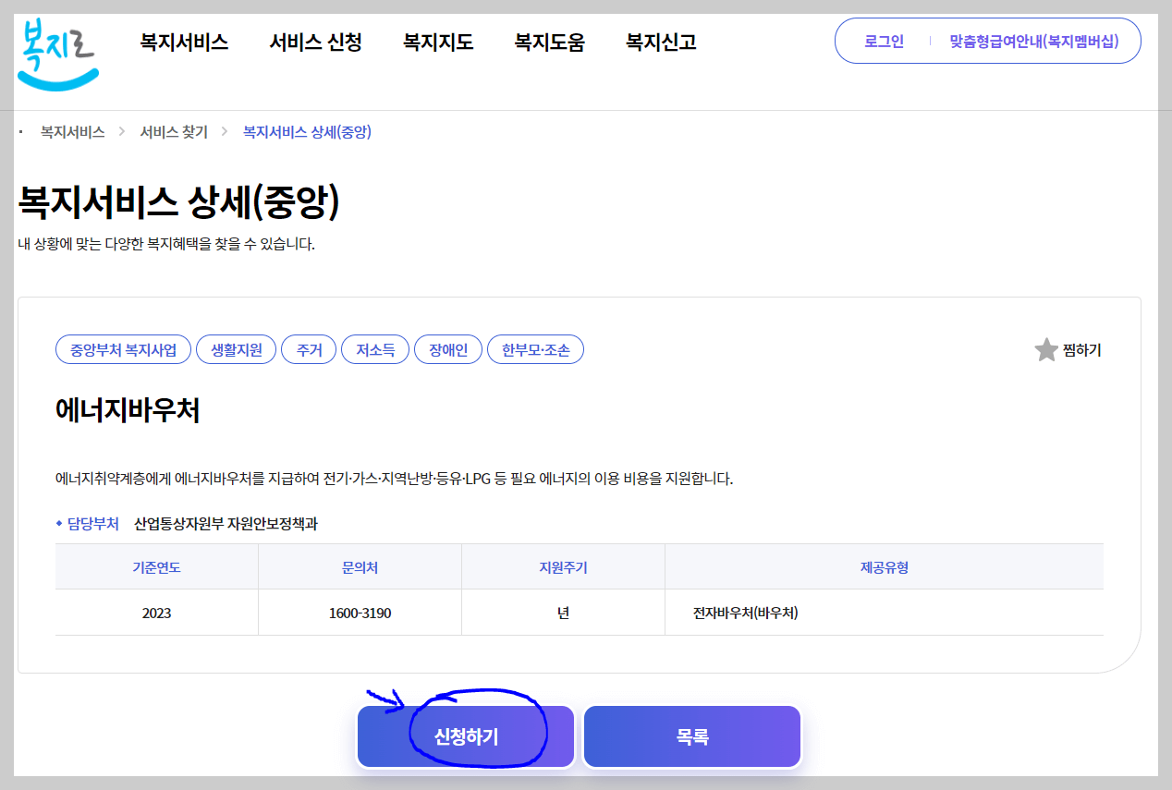Select the 장애인 tag

tap(447, 349)
